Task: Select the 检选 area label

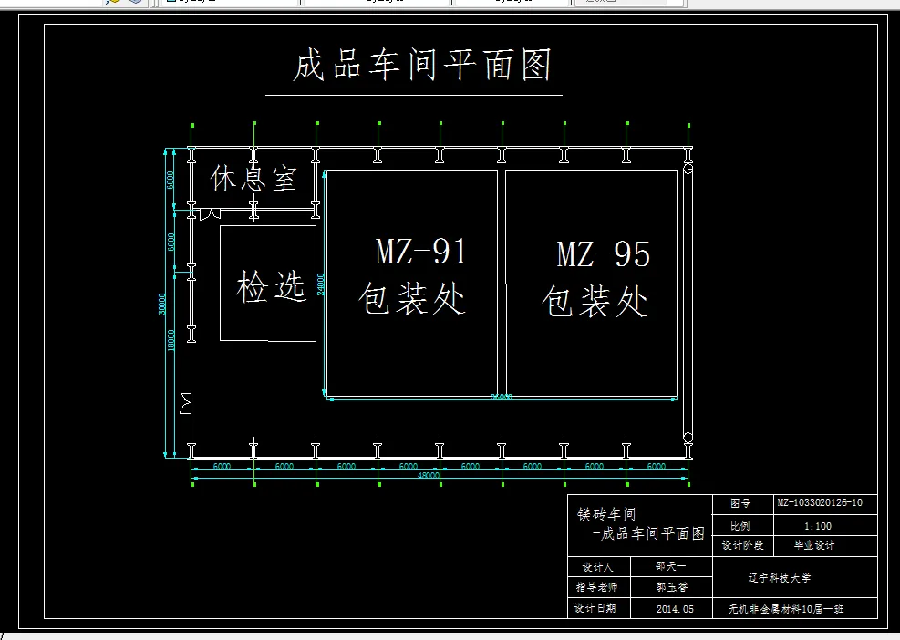Action: click(x=270, y=286)
